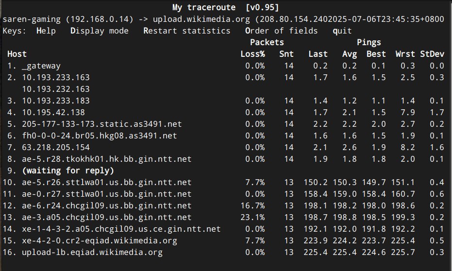Click the StDev column header
Screen dimensions: 452x271
click(x=432, y=54)
